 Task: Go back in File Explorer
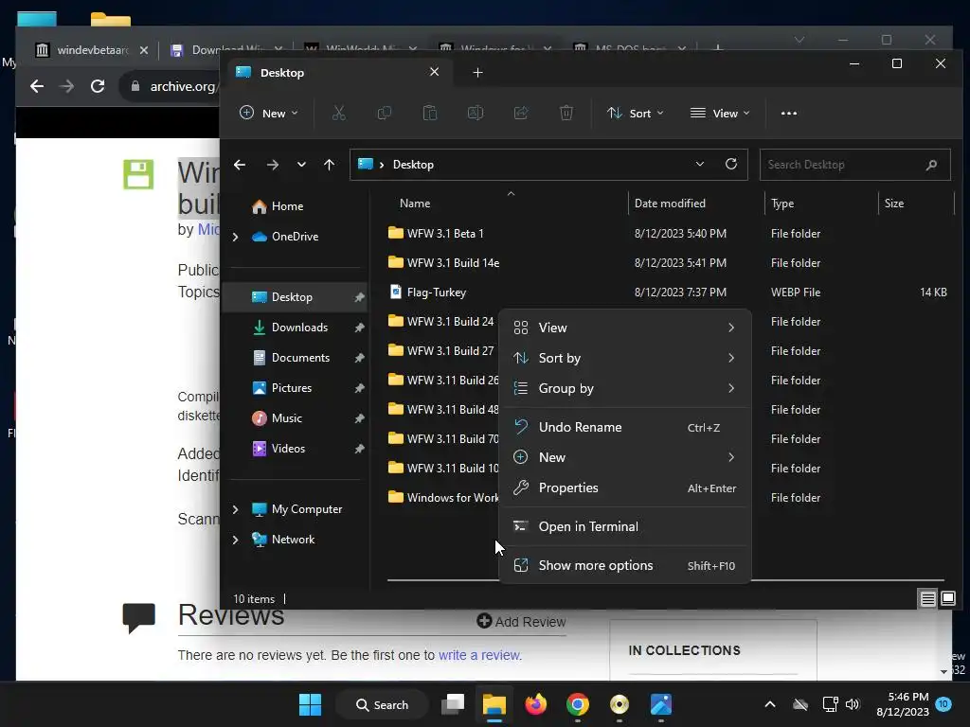click(x=240, y=165)
